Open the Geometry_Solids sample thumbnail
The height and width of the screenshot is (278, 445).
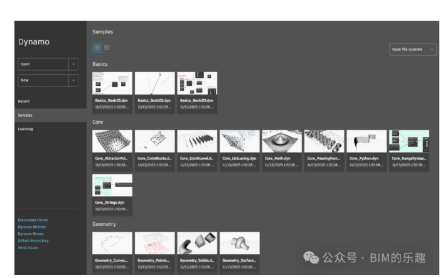click(197, 243)
